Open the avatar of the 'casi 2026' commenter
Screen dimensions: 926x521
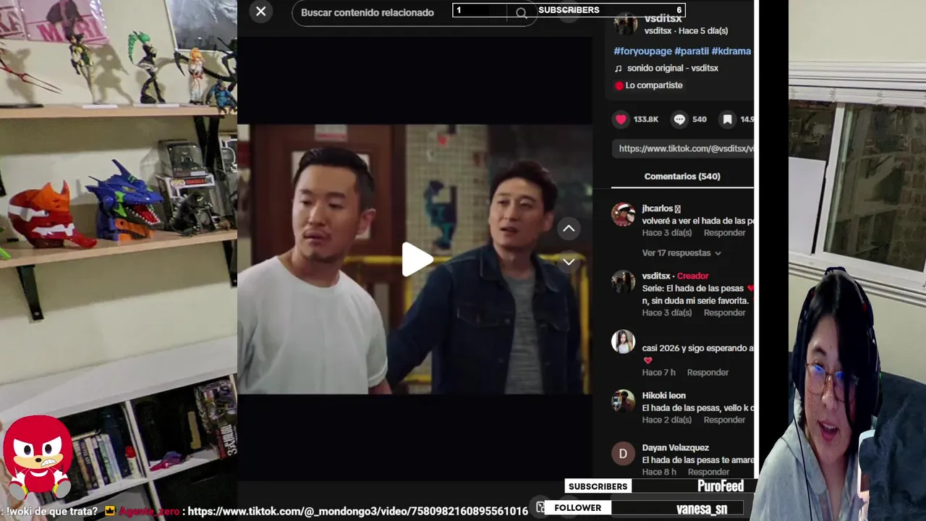[623, 342]
